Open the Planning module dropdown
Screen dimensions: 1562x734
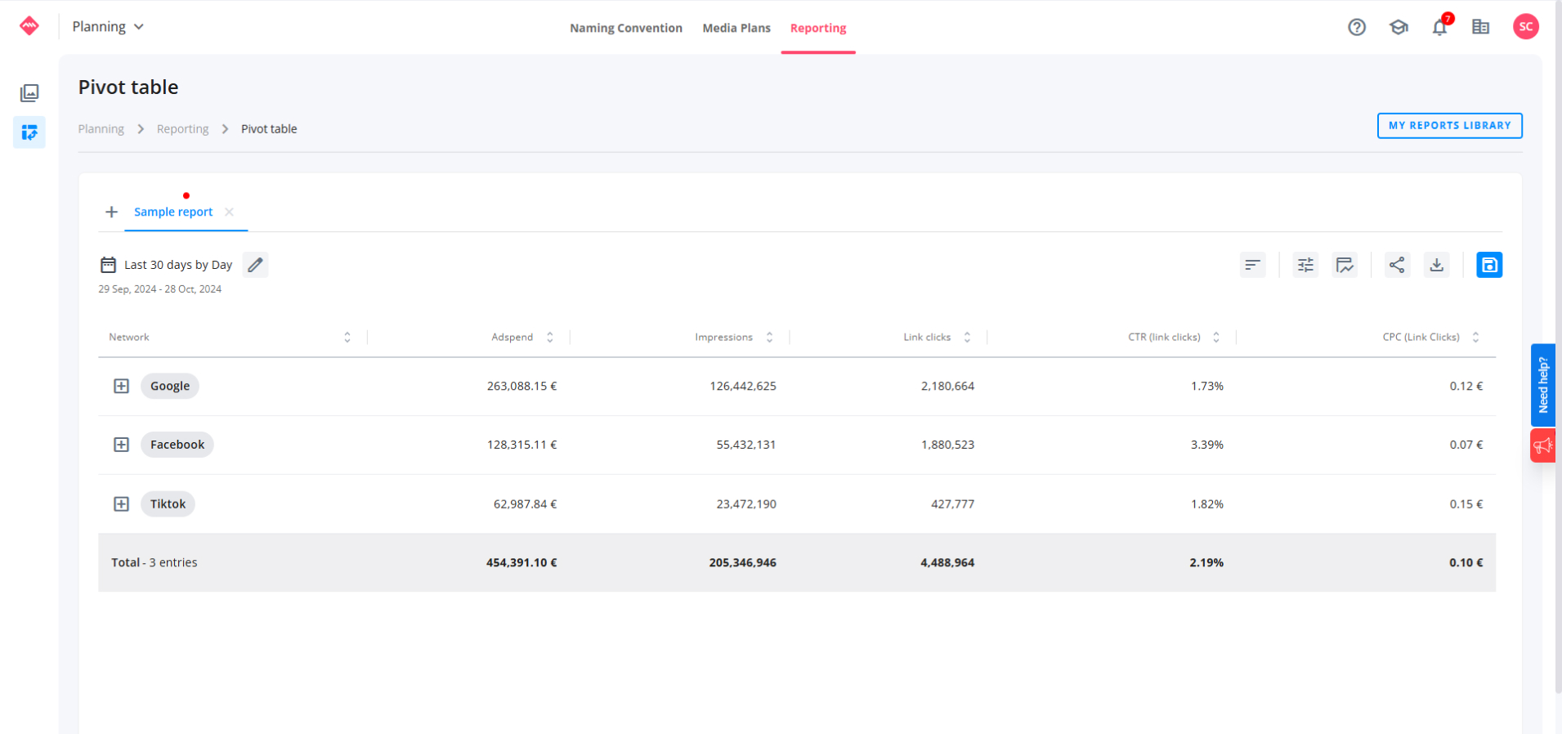[x=108, y=27]
